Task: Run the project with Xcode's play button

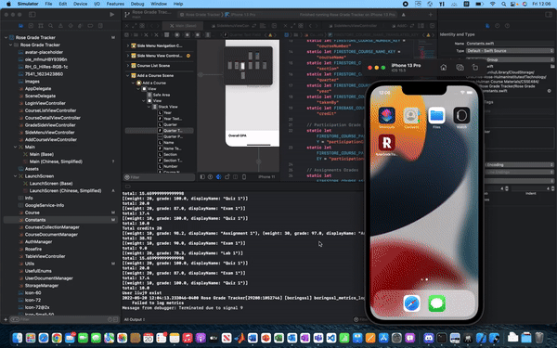Action: pyautogui.click(x=112, y=15)
